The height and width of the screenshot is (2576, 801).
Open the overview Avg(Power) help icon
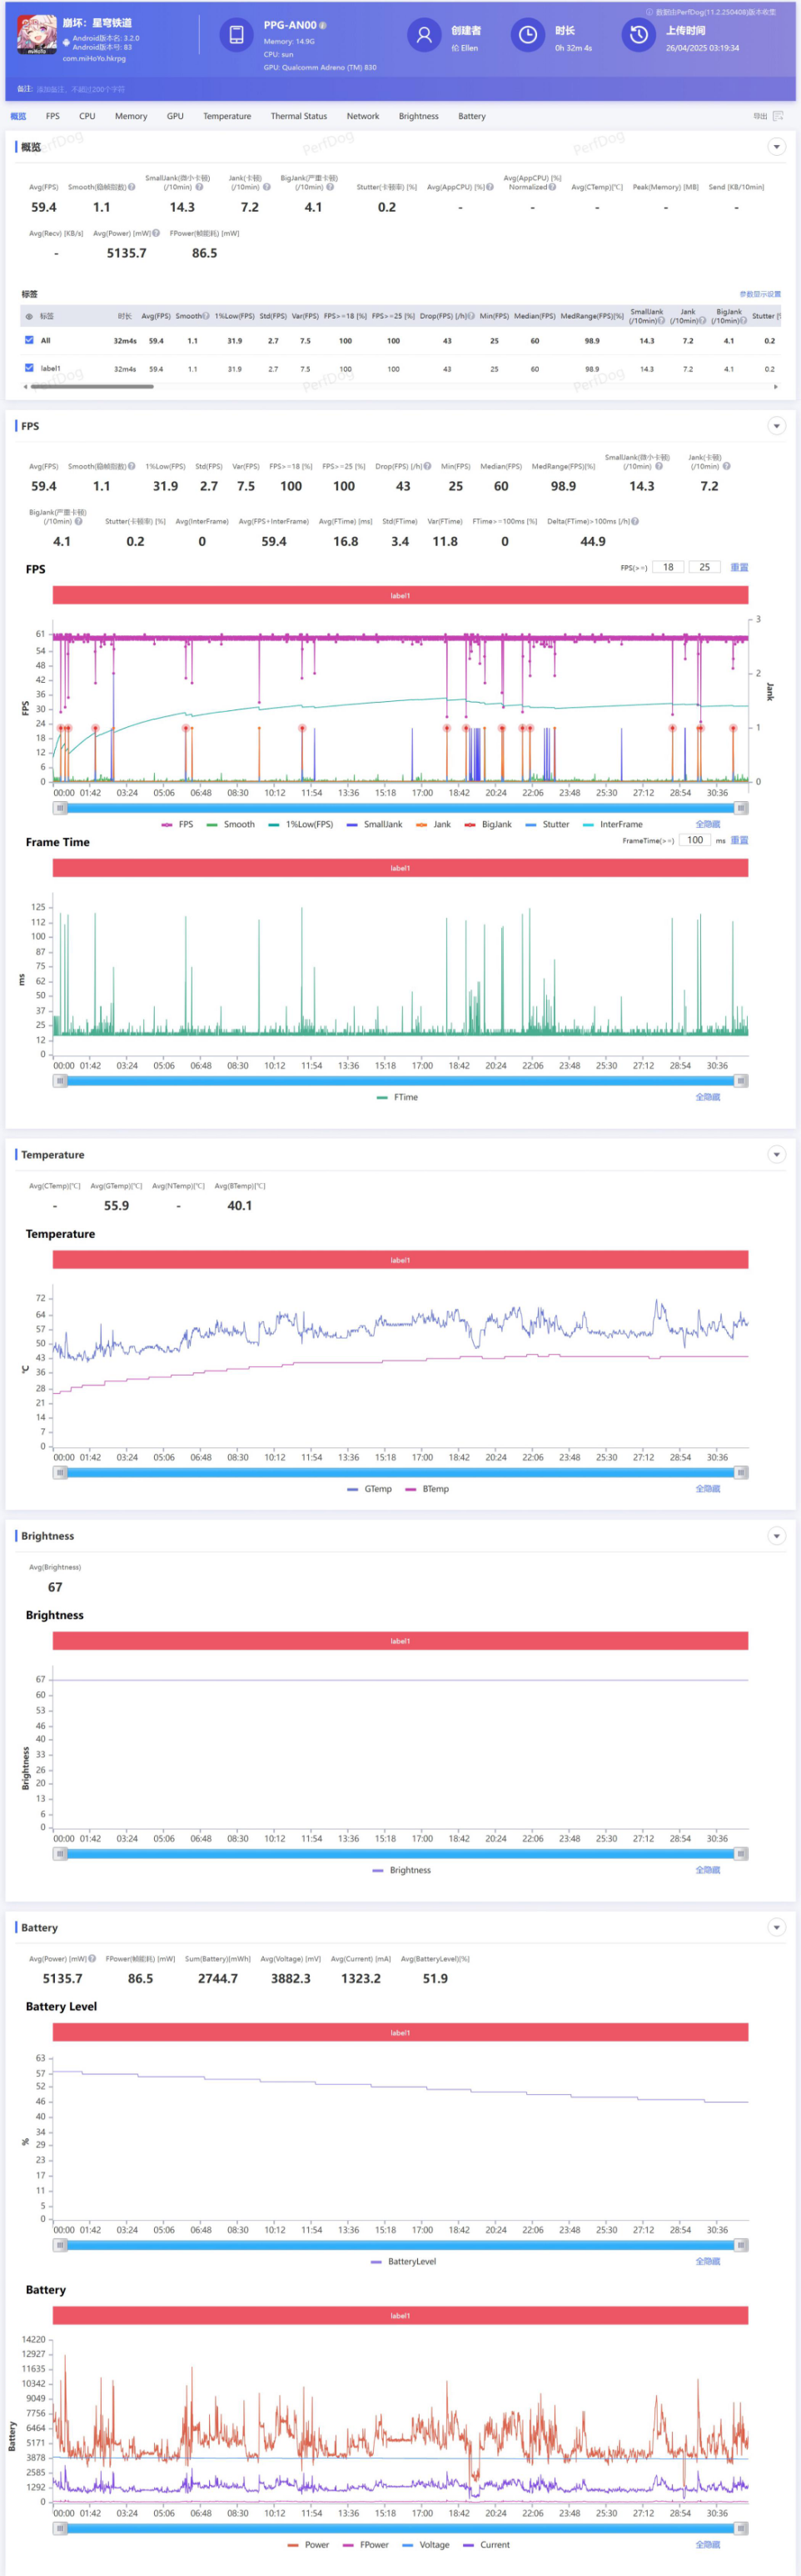(x=156, y=233)
